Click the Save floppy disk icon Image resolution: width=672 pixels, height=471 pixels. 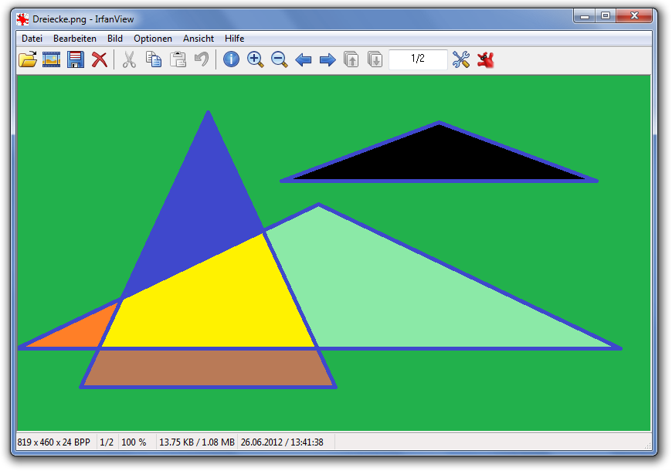[76, 59]
